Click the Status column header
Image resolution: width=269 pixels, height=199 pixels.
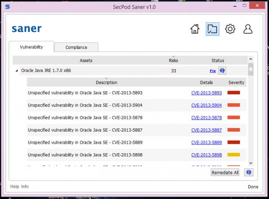[218, 61]
